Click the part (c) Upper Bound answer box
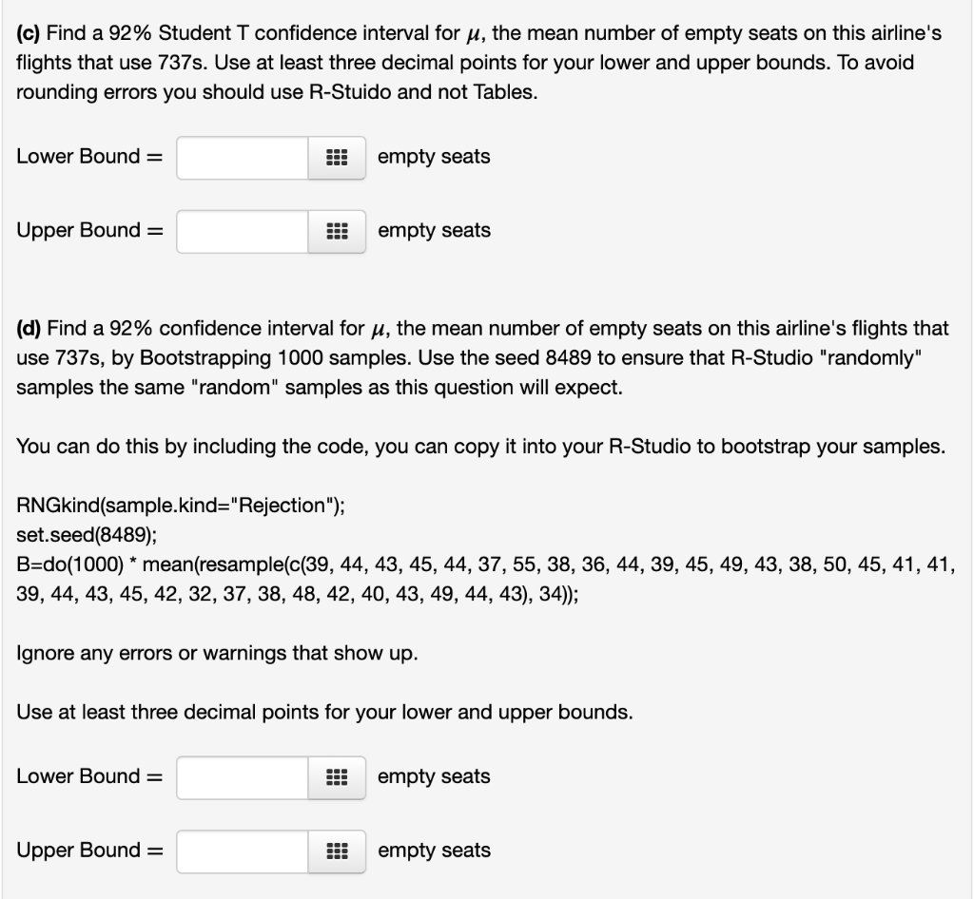The image size is (974, 899). [243, 232]
